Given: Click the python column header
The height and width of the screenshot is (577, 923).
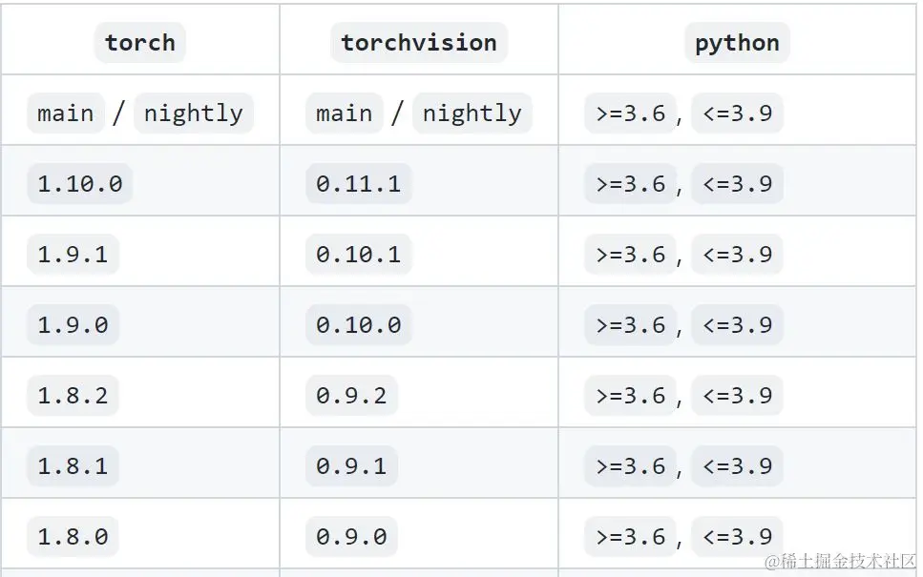Looking at the screenshot, I should tap(737, 42).
